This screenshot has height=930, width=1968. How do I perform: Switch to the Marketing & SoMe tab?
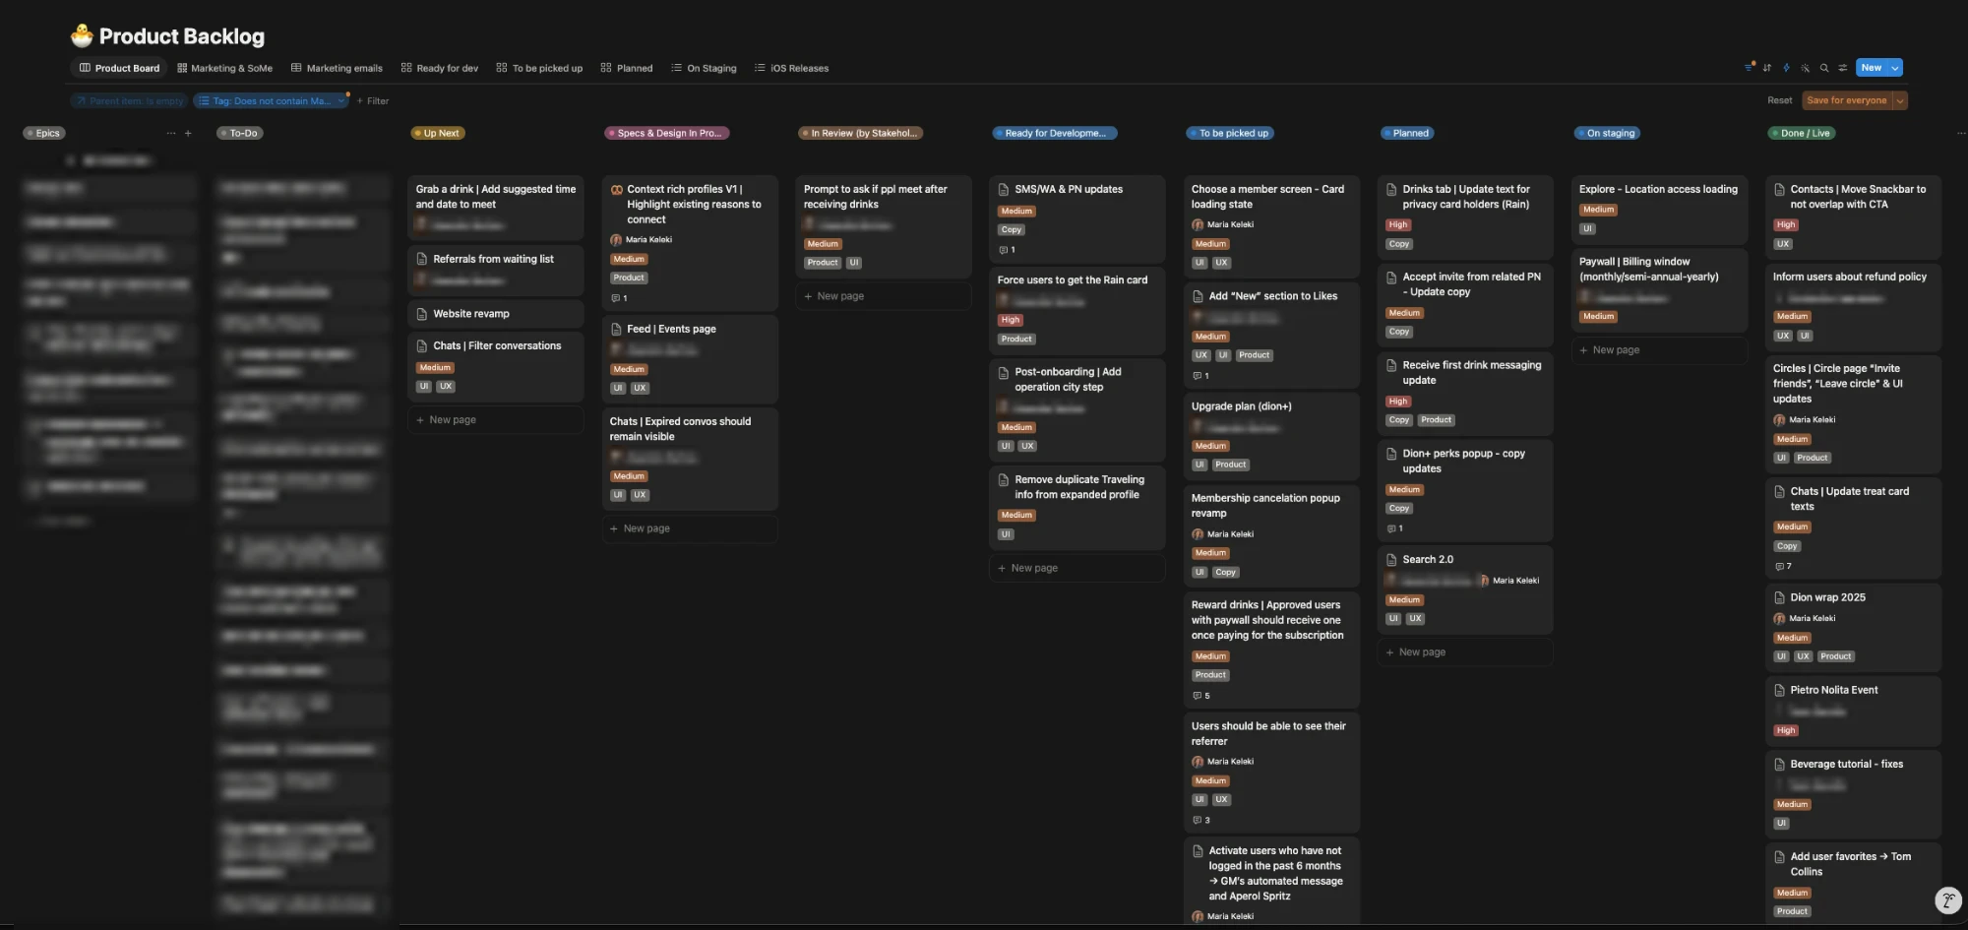(x=225, y=68)
